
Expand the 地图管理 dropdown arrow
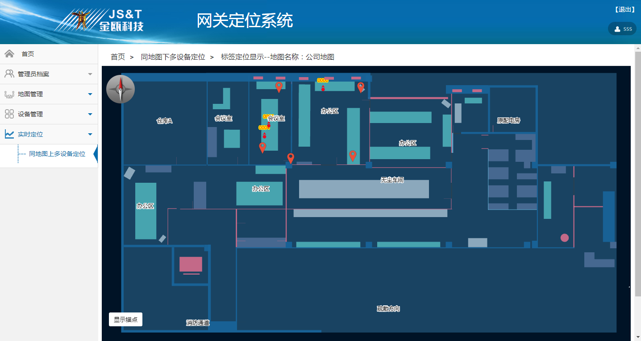(90, 94)
